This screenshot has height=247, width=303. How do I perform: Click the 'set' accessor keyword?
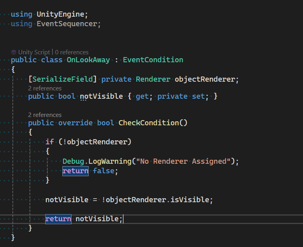pos(198,96)
